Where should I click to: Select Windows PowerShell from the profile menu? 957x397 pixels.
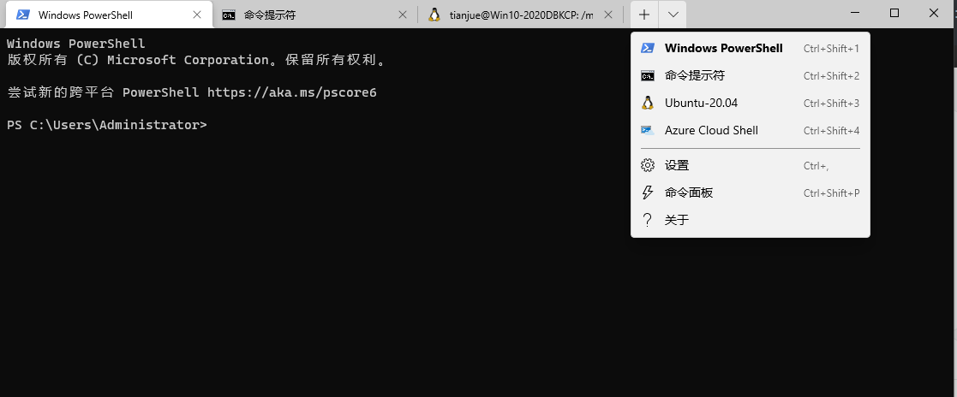751,48
